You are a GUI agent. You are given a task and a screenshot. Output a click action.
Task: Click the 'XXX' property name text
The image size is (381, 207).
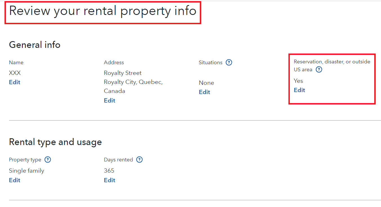point(15,73)
